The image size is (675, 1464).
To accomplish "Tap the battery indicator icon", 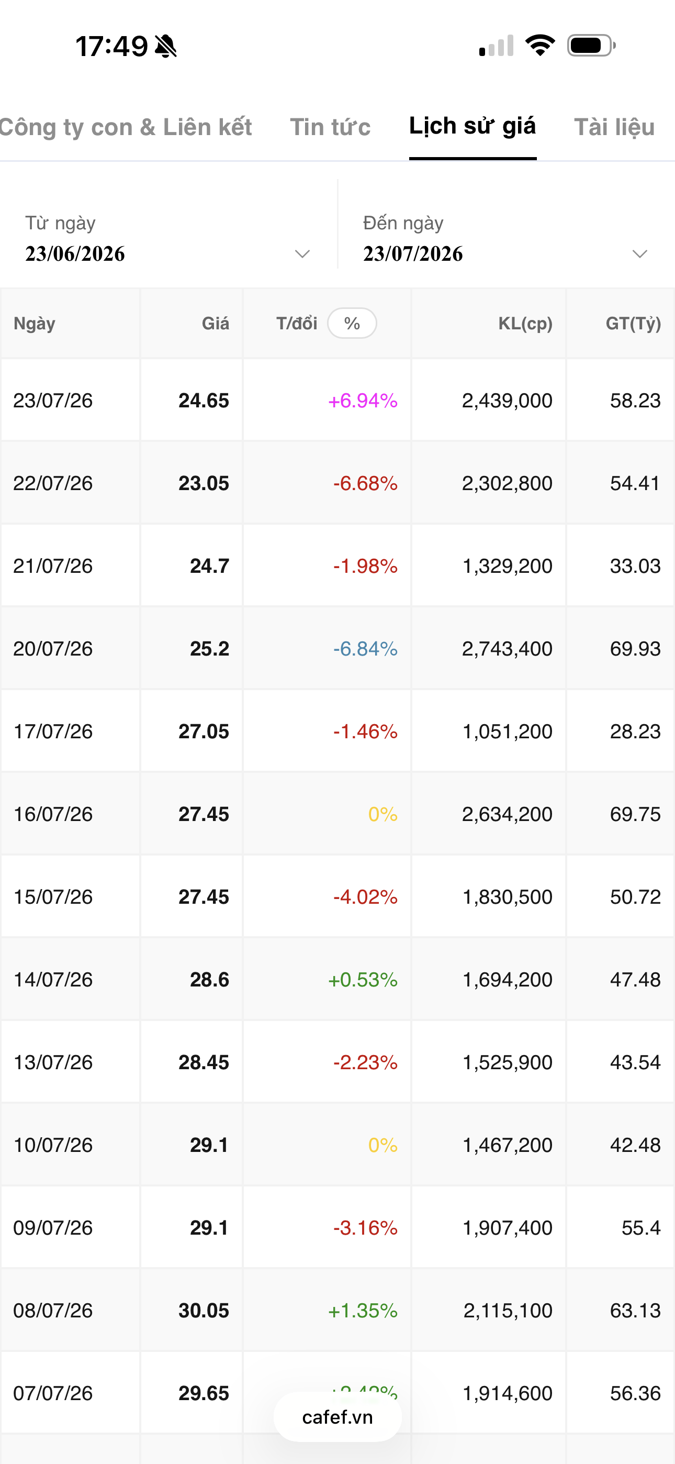I will pyautogui.click(x=591, y=46).
